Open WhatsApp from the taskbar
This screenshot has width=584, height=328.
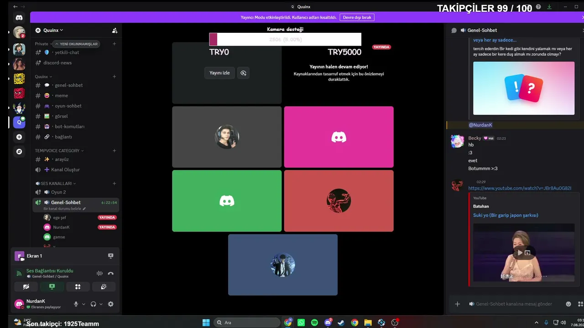[x=301, y=323]
